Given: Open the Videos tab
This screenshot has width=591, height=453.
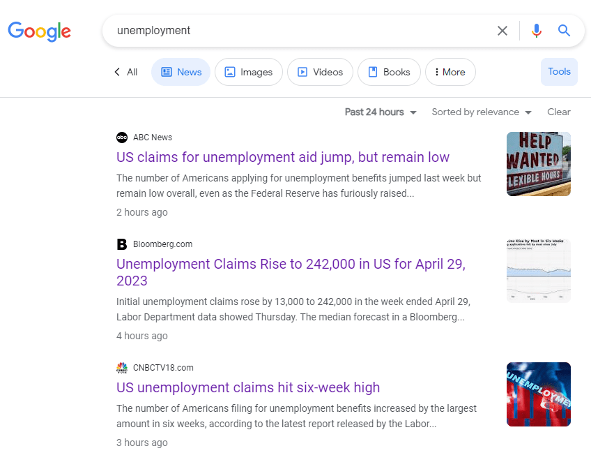Looking at the screenshot, I should (x=320, y=72).
